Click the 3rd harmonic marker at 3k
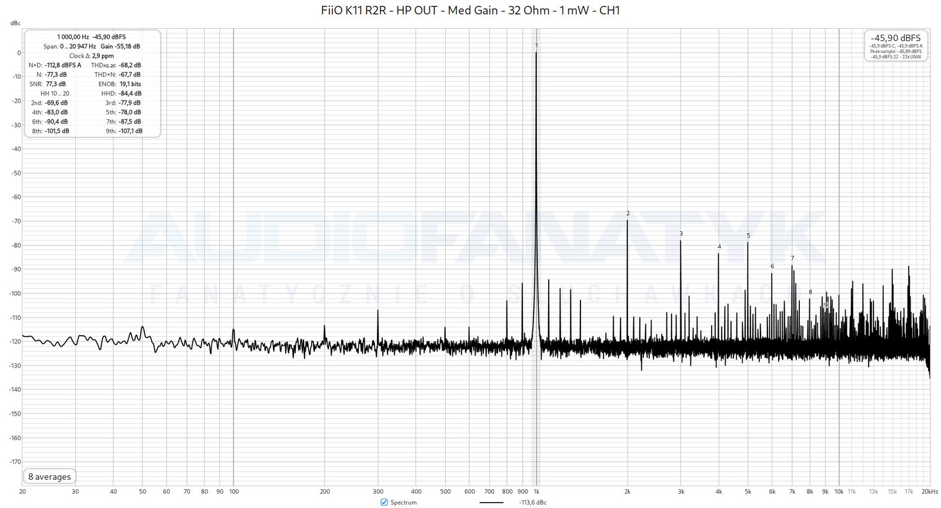Screen dimensions: 941x508 pos(681,234)
